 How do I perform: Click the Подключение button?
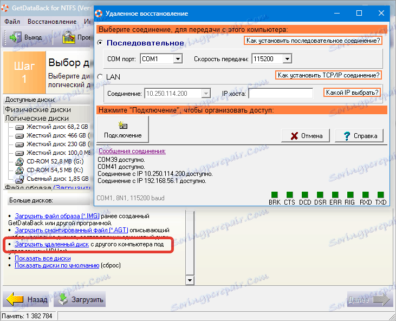(123, 129)
